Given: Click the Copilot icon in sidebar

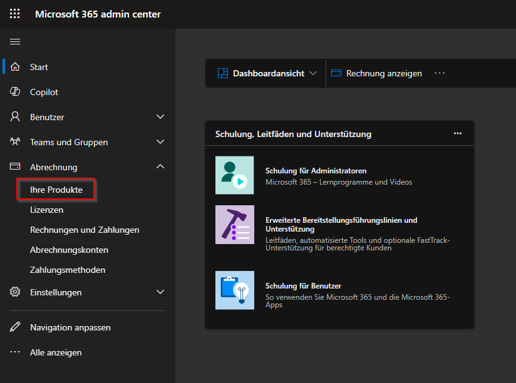Looking at the screenshot, I should [15, 92].
